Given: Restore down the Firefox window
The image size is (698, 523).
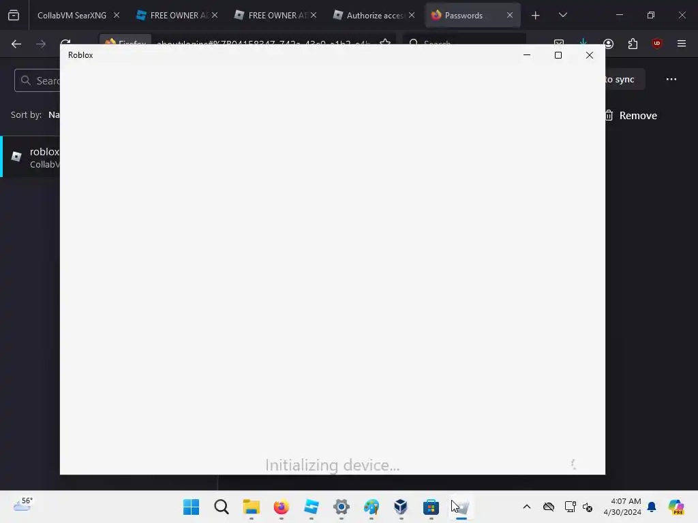Looking at the screenshot, I should [650, 15].
